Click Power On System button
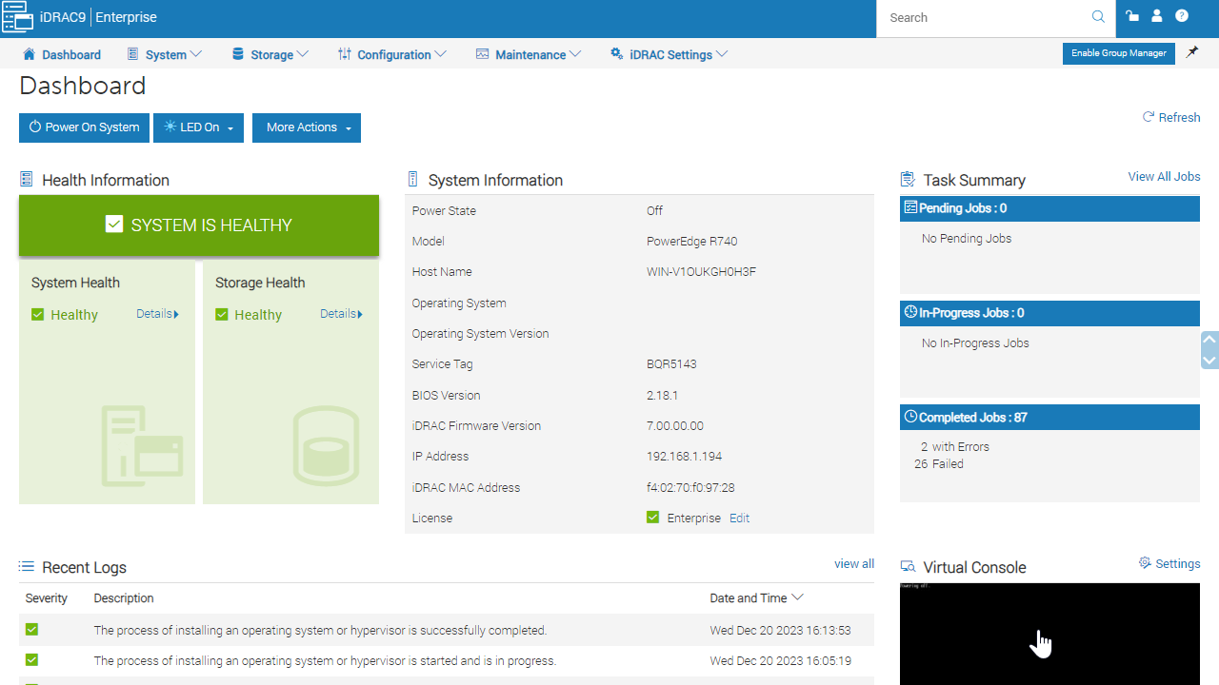This screenshot has width=1219, height=685. pyautogui.click(x=84, y=127)
